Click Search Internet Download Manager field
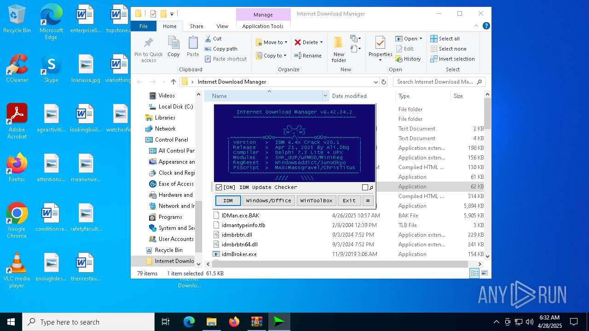This screenshot has width=589, height=331. pos(439,82)
